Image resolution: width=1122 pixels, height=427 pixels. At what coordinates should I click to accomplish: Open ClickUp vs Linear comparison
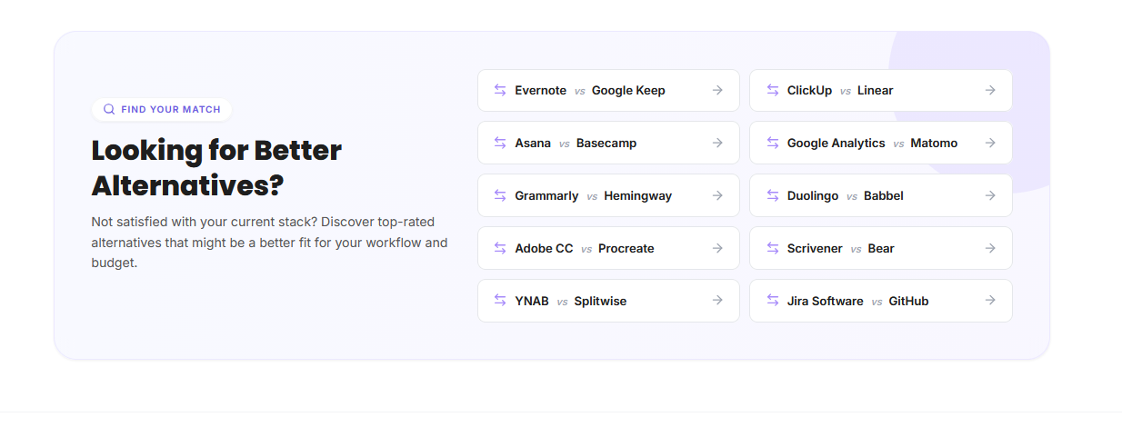point(881,90)
